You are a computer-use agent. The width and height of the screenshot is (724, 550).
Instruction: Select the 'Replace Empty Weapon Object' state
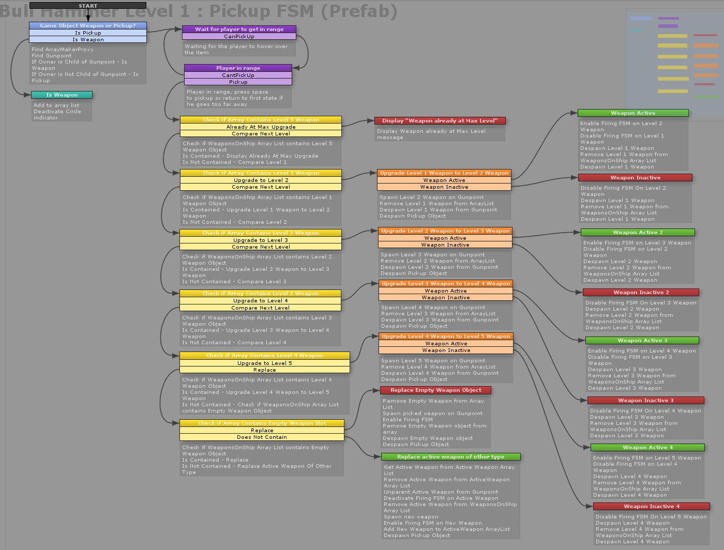click(435, 390)
